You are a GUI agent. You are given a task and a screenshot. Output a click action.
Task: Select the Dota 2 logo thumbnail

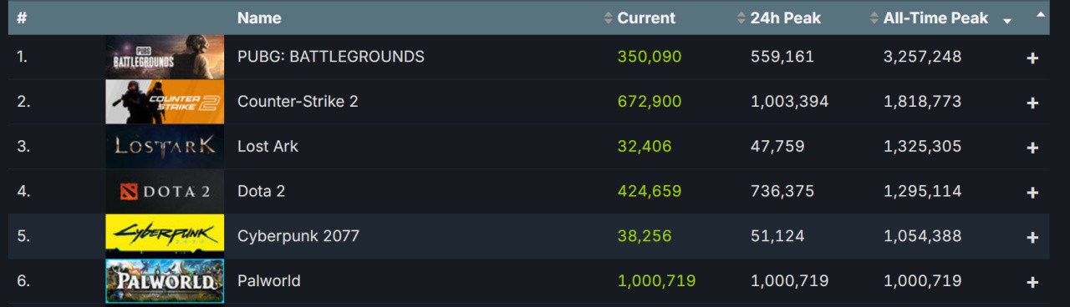pyautogui.click(x=165, y=191)
